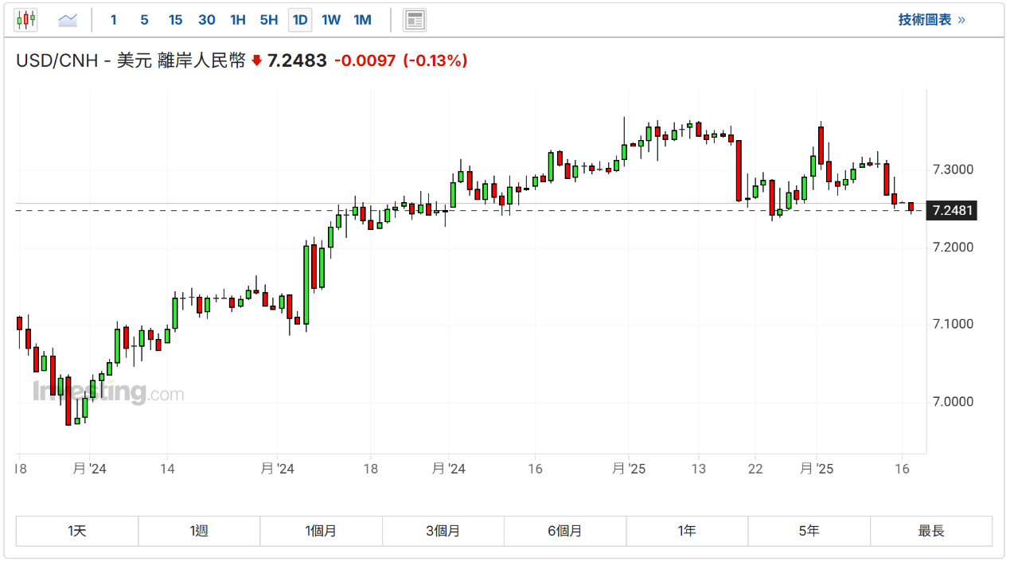Switch chart to 5H interval
Viewport: 1010px width, 565px height.
click(x=269, y=20)
